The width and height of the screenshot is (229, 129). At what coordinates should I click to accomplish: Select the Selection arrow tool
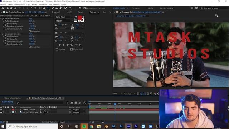click(x=8, y=8)
